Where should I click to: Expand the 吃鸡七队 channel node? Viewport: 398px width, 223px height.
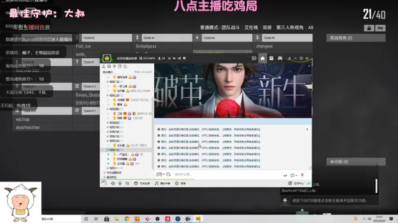pos(107,132)
